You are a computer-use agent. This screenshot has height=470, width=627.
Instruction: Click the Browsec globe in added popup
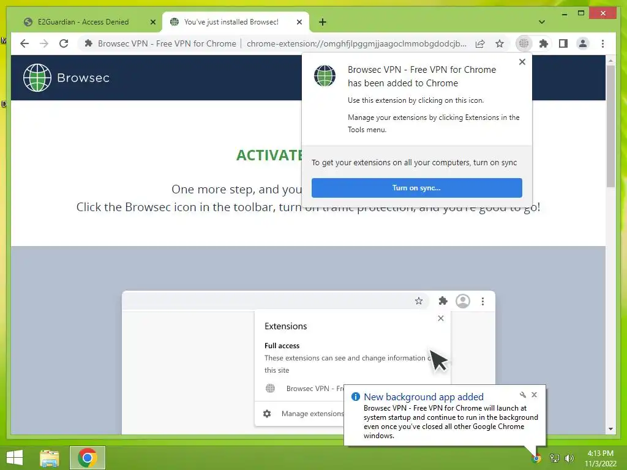coord(325,76)
